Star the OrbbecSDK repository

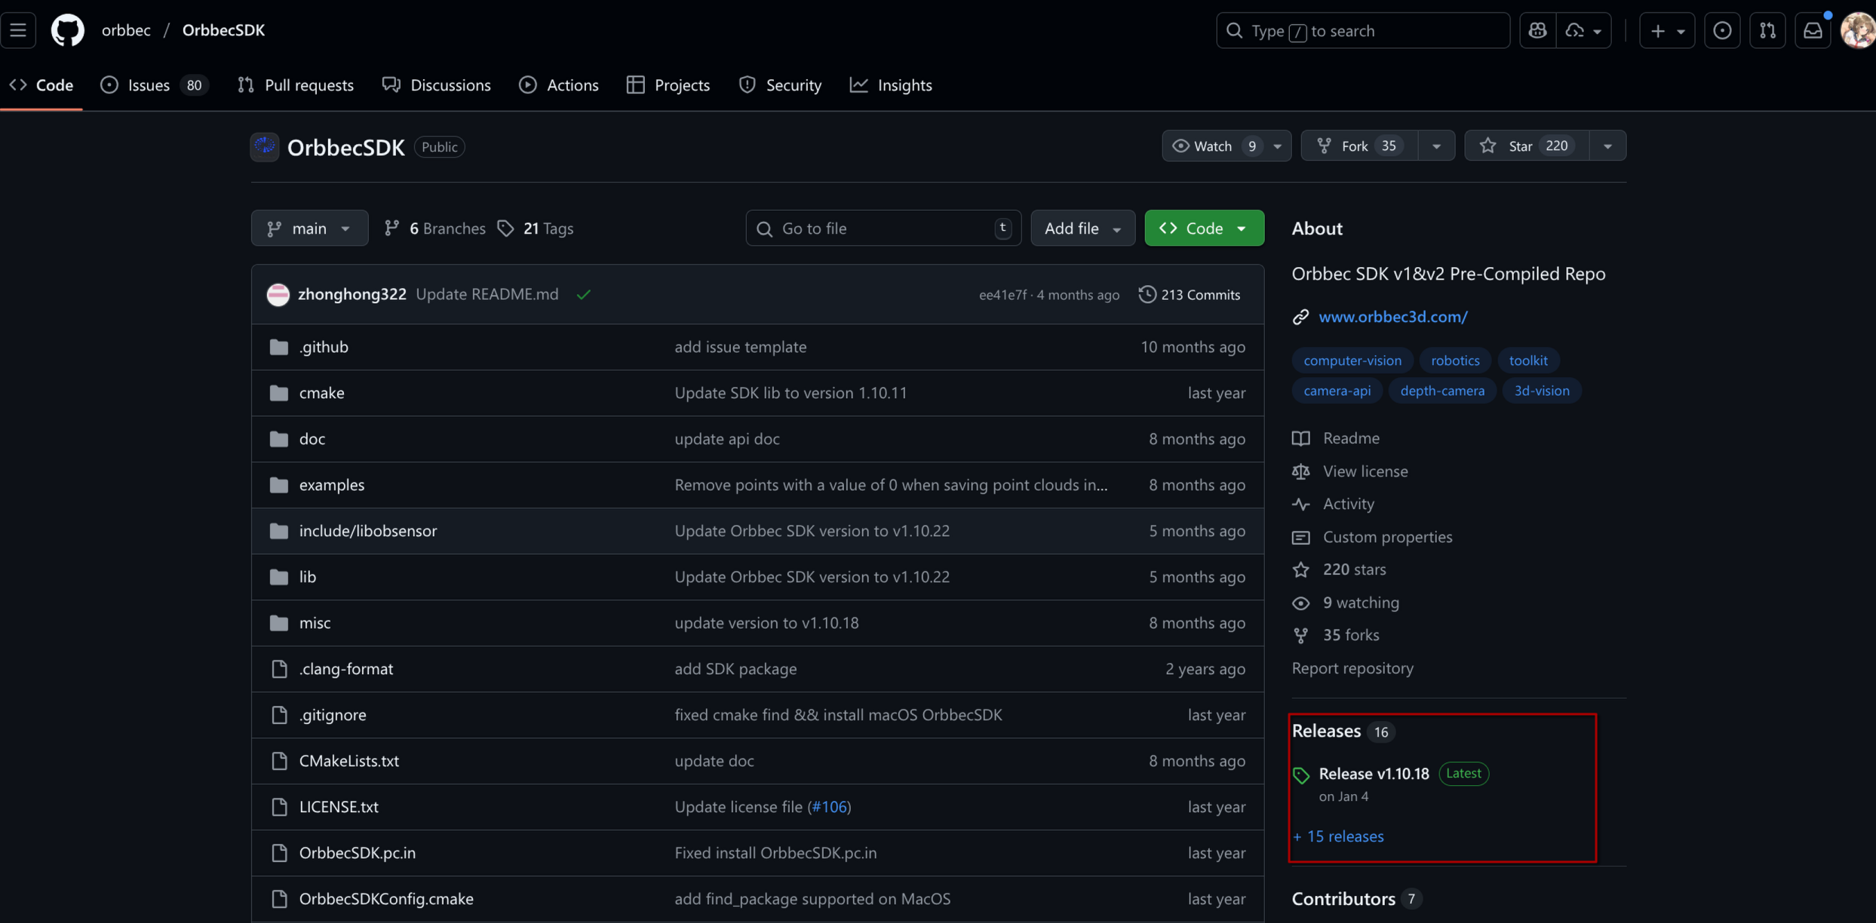click(1527, 146)
